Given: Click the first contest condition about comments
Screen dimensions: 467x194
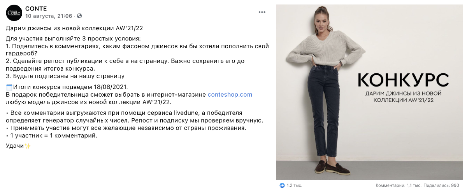Looking at the screenshot, I should pyautogui.click(x=137, y=50).
